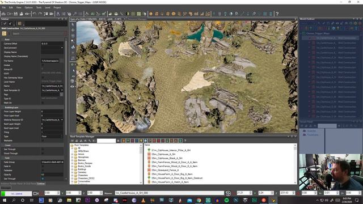The image size is (363, 204).
Task: Click the round target icon beside the name field
Action: (228, 193)
